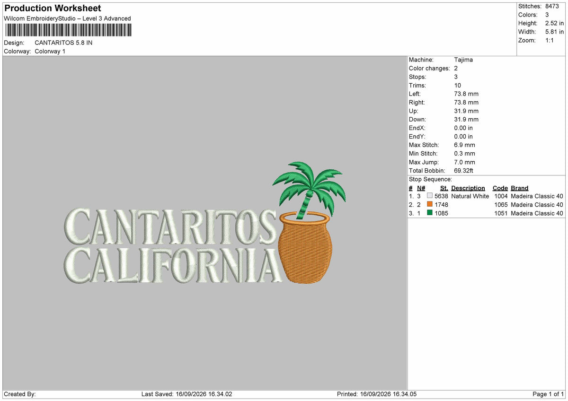This screenshot has height=401, width=568.
Task: Click the Total Bobbin value 69.32ft
Action: [x=464, y=171]
